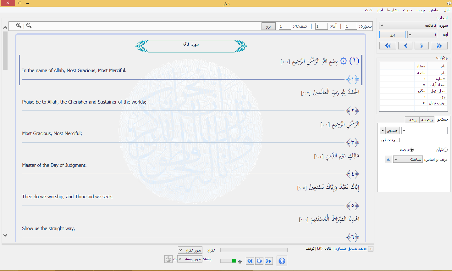This screenshot has height=271, width=452.
Task: Click text "Show us the straight way,"
Action: point(48,229)
